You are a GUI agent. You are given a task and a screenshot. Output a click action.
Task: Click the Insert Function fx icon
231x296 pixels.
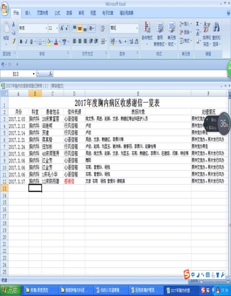[x=51, y=74]
